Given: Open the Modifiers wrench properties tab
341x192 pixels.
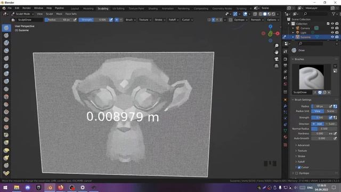Looking at the screenshot, I should (x=286, y=106).
